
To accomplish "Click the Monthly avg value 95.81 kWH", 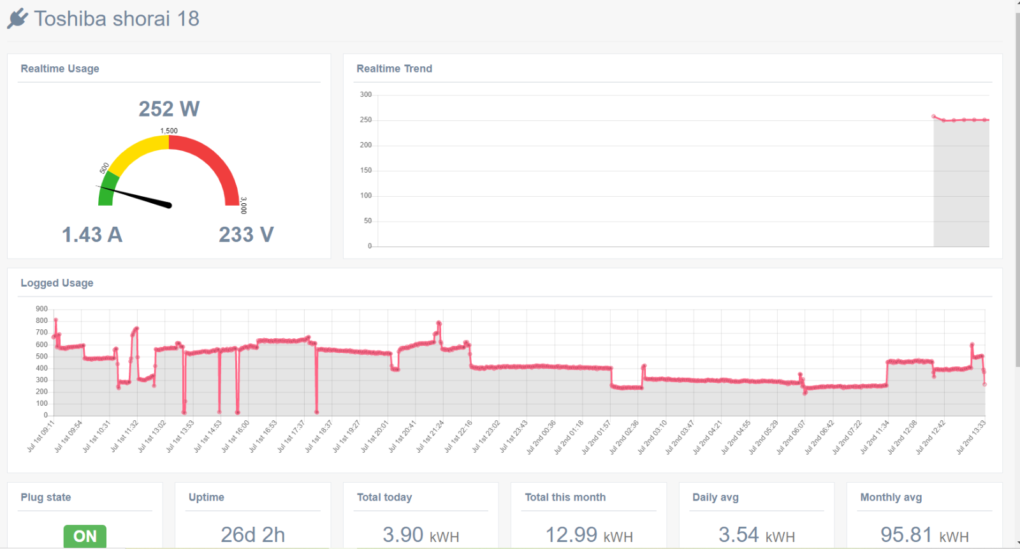I will click(924, 535).
